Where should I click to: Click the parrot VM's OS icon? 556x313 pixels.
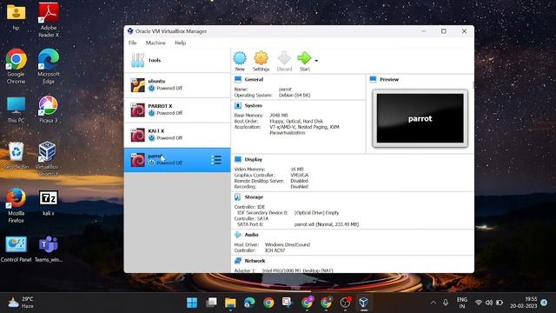click(137, 160)
